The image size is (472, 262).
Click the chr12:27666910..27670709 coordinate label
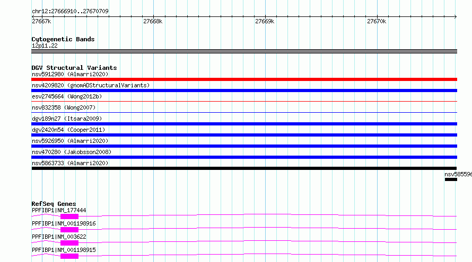70,11
